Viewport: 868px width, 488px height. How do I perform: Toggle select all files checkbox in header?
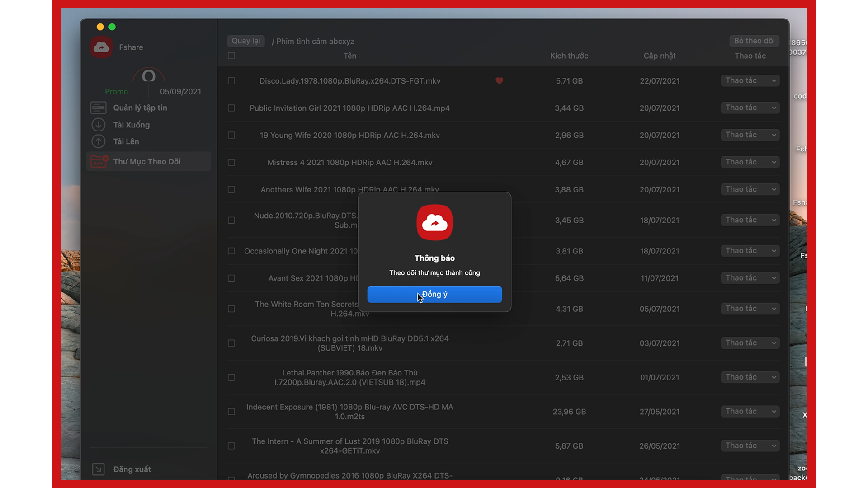point(231,56)
